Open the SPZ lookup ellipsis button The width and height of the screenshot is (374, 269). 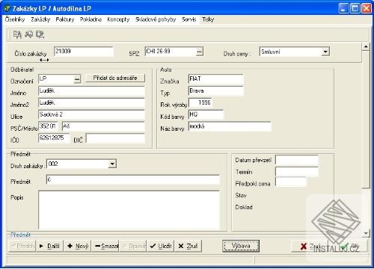(x=200, y=52)
